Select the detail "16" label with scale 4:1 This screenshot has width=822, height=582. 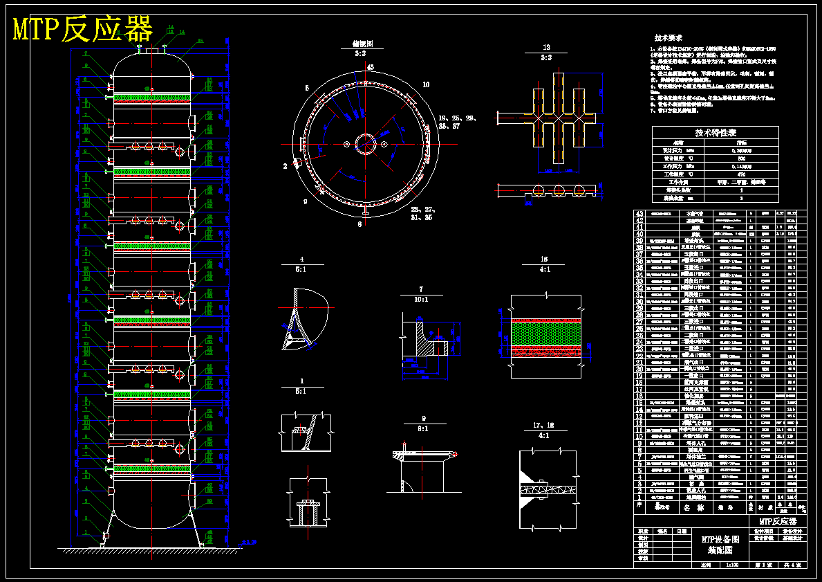544,260
